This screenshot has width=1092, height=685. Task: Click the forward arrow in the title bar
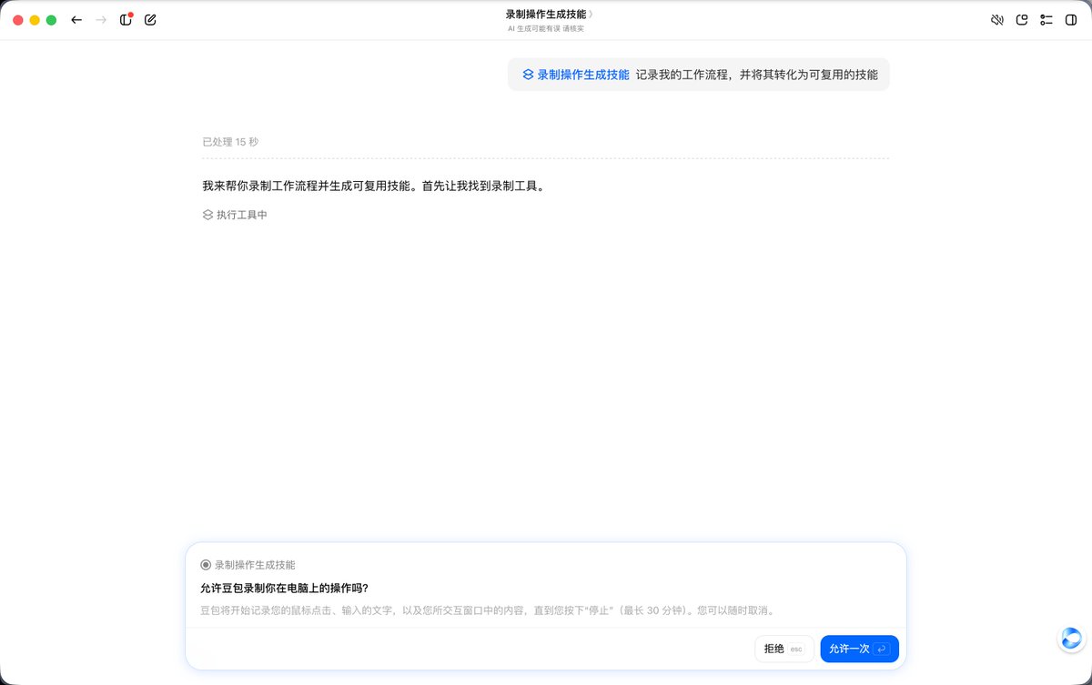pyautogui.click(x=101, y=20)
